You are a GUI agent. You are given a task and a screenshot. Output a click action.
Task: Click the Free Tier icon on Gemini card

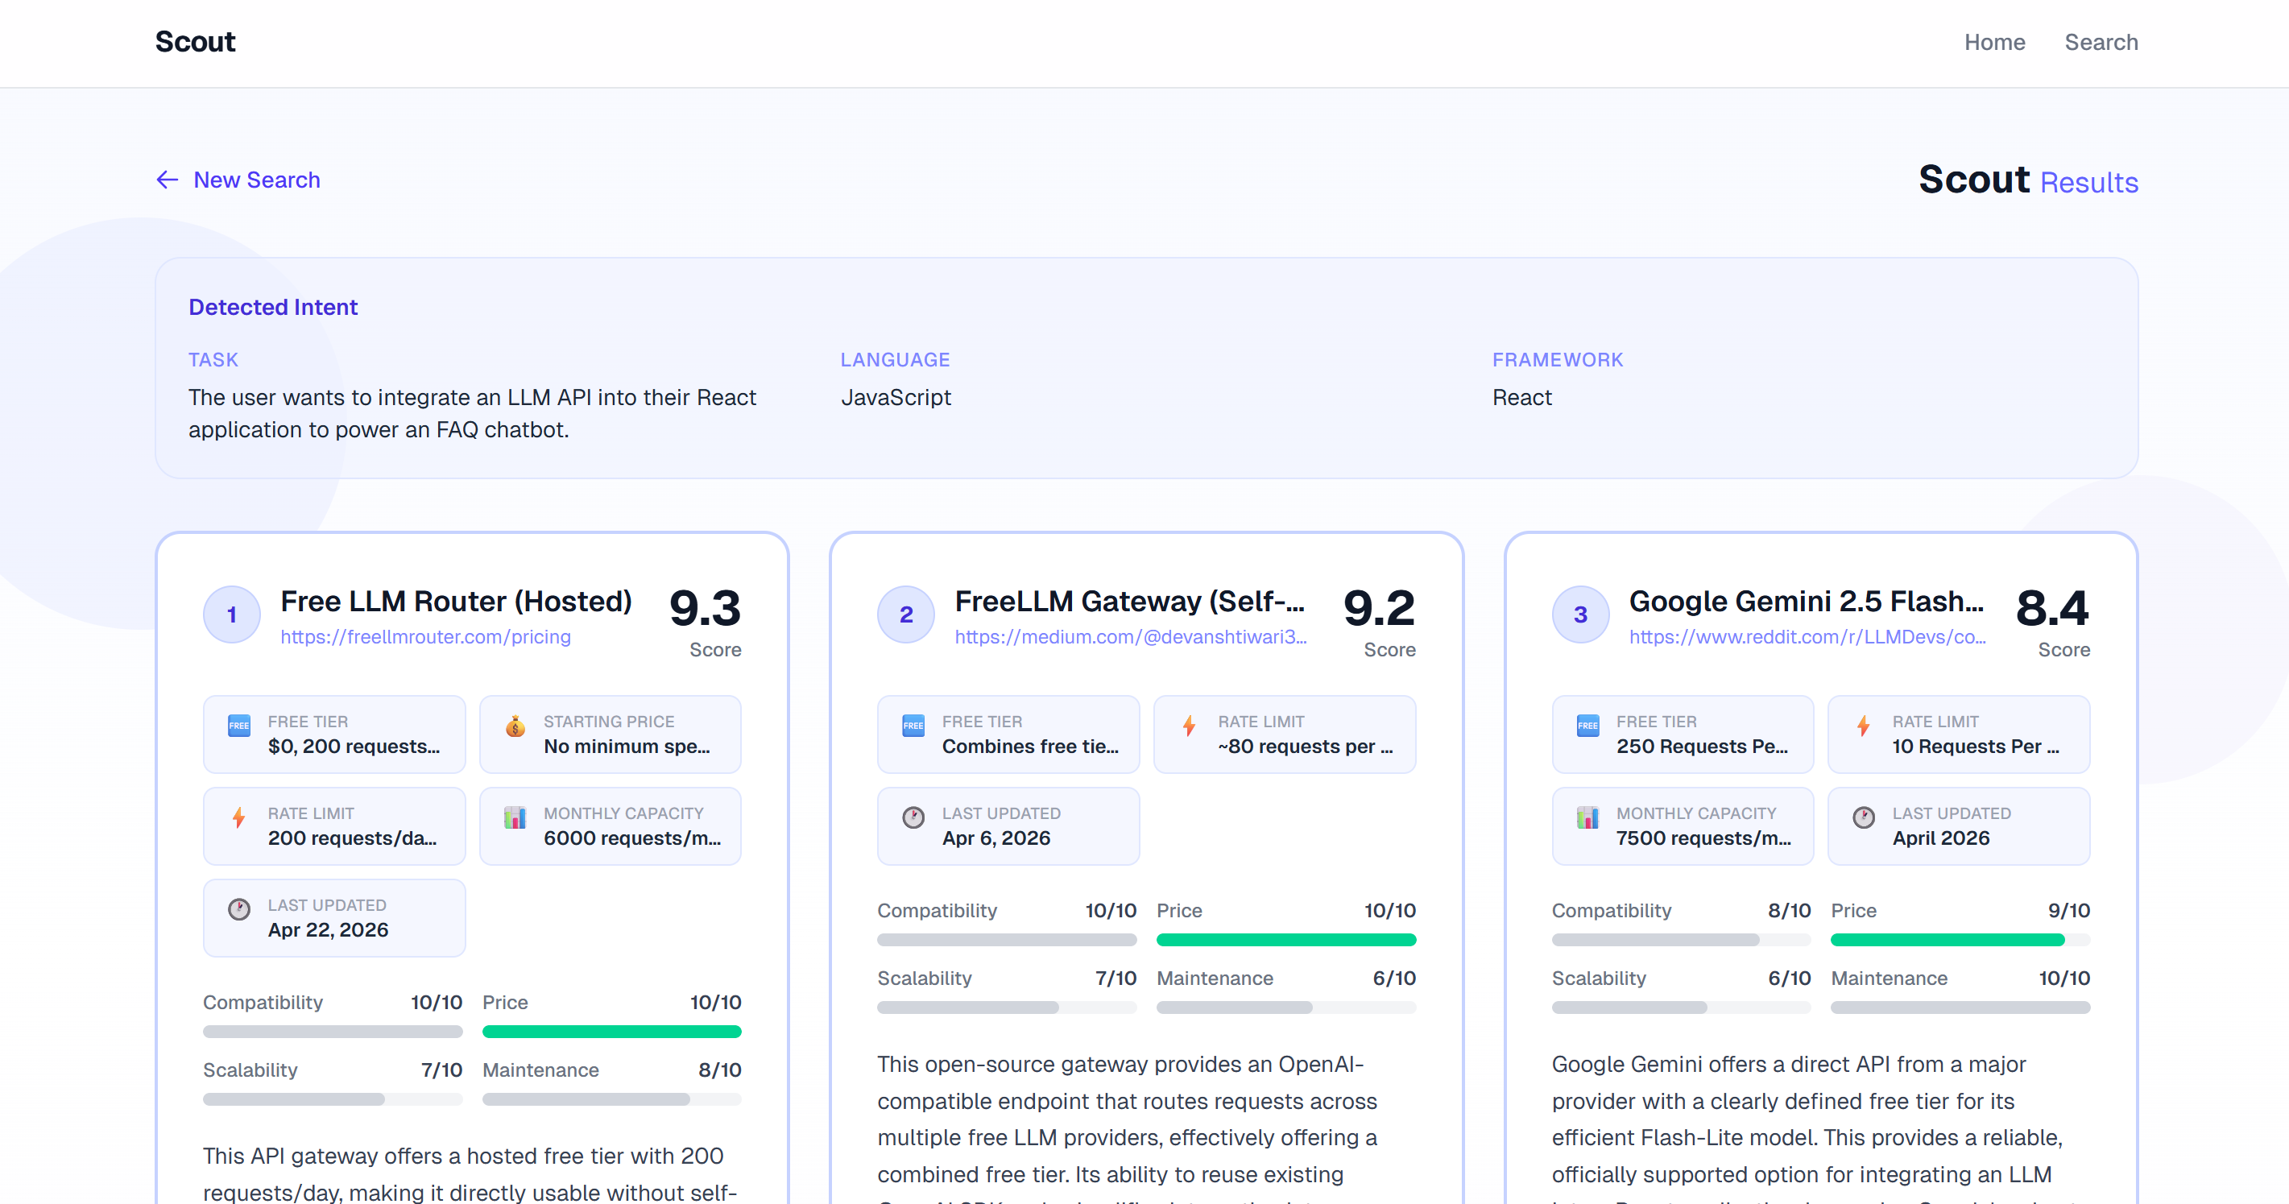coord(1587,725)
